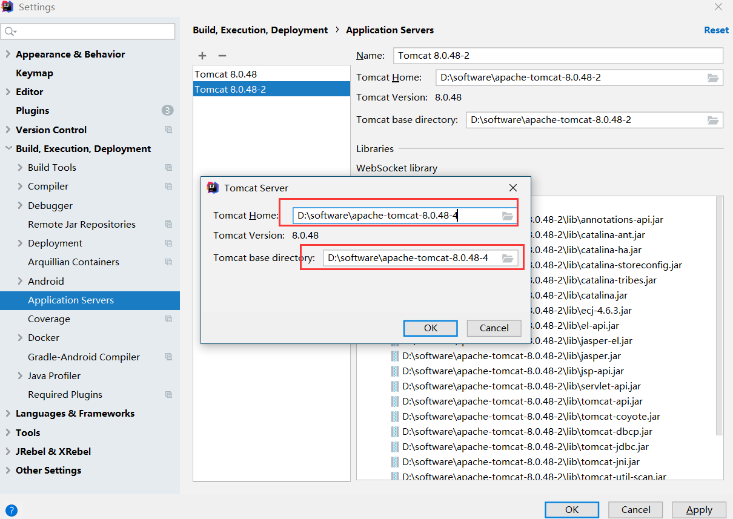Edit the server Name field
Image resolution: width=733 pixels, height=519 pixels.
558,55
